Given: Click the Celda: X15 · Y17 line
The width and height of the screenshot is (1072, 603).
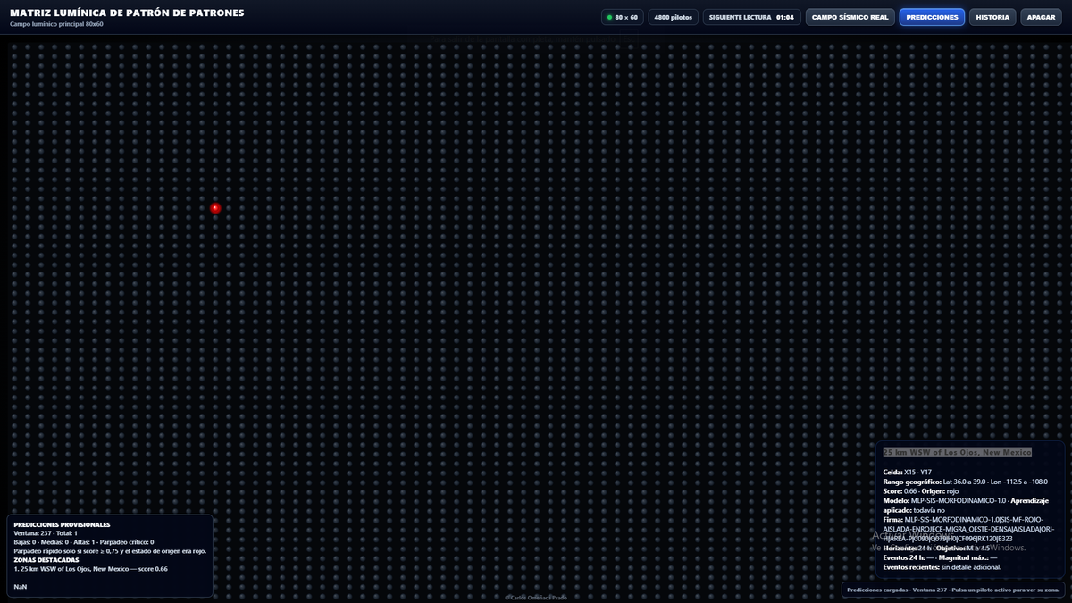Looking at the screenshot, I should 908,472.
